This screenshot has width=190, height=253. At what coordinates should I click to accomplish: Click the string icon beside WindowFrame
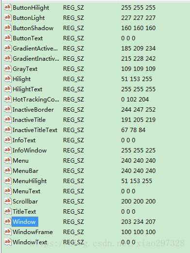(8, 232)
